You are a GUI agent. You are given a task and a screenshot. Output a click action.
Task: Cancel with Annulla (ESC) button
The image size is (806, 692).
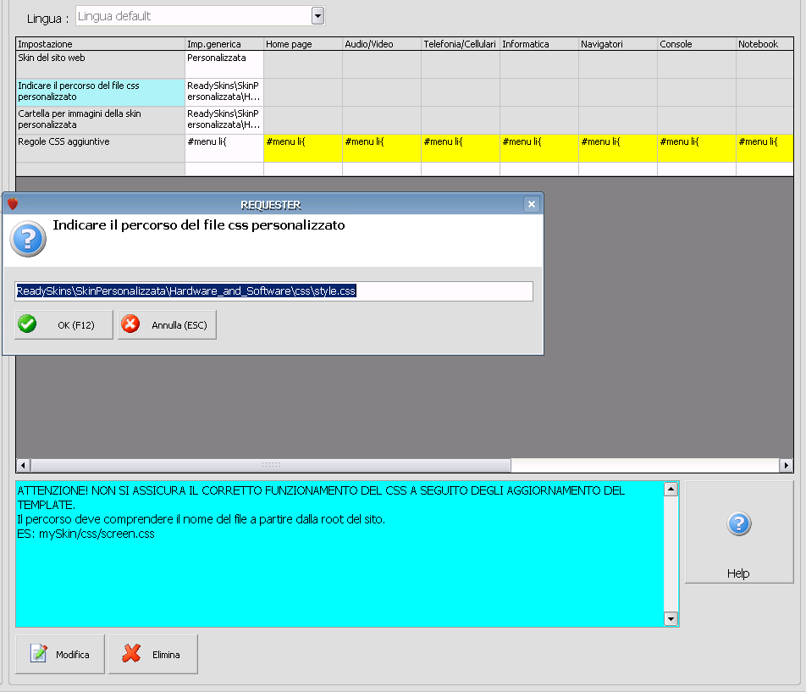(167, 325)
